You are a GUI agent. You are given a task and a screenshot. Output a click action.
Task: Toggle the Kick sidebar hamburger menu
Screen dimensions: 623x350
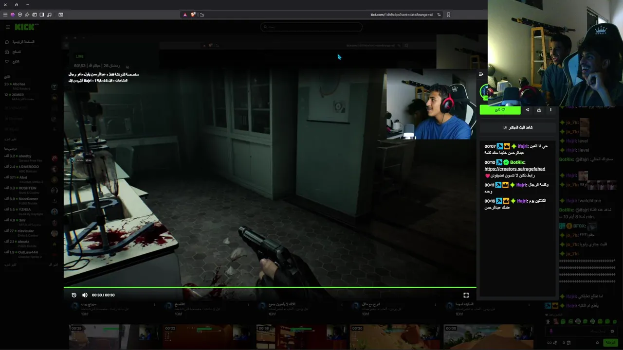pyautogui.click(x=7, y=27)
